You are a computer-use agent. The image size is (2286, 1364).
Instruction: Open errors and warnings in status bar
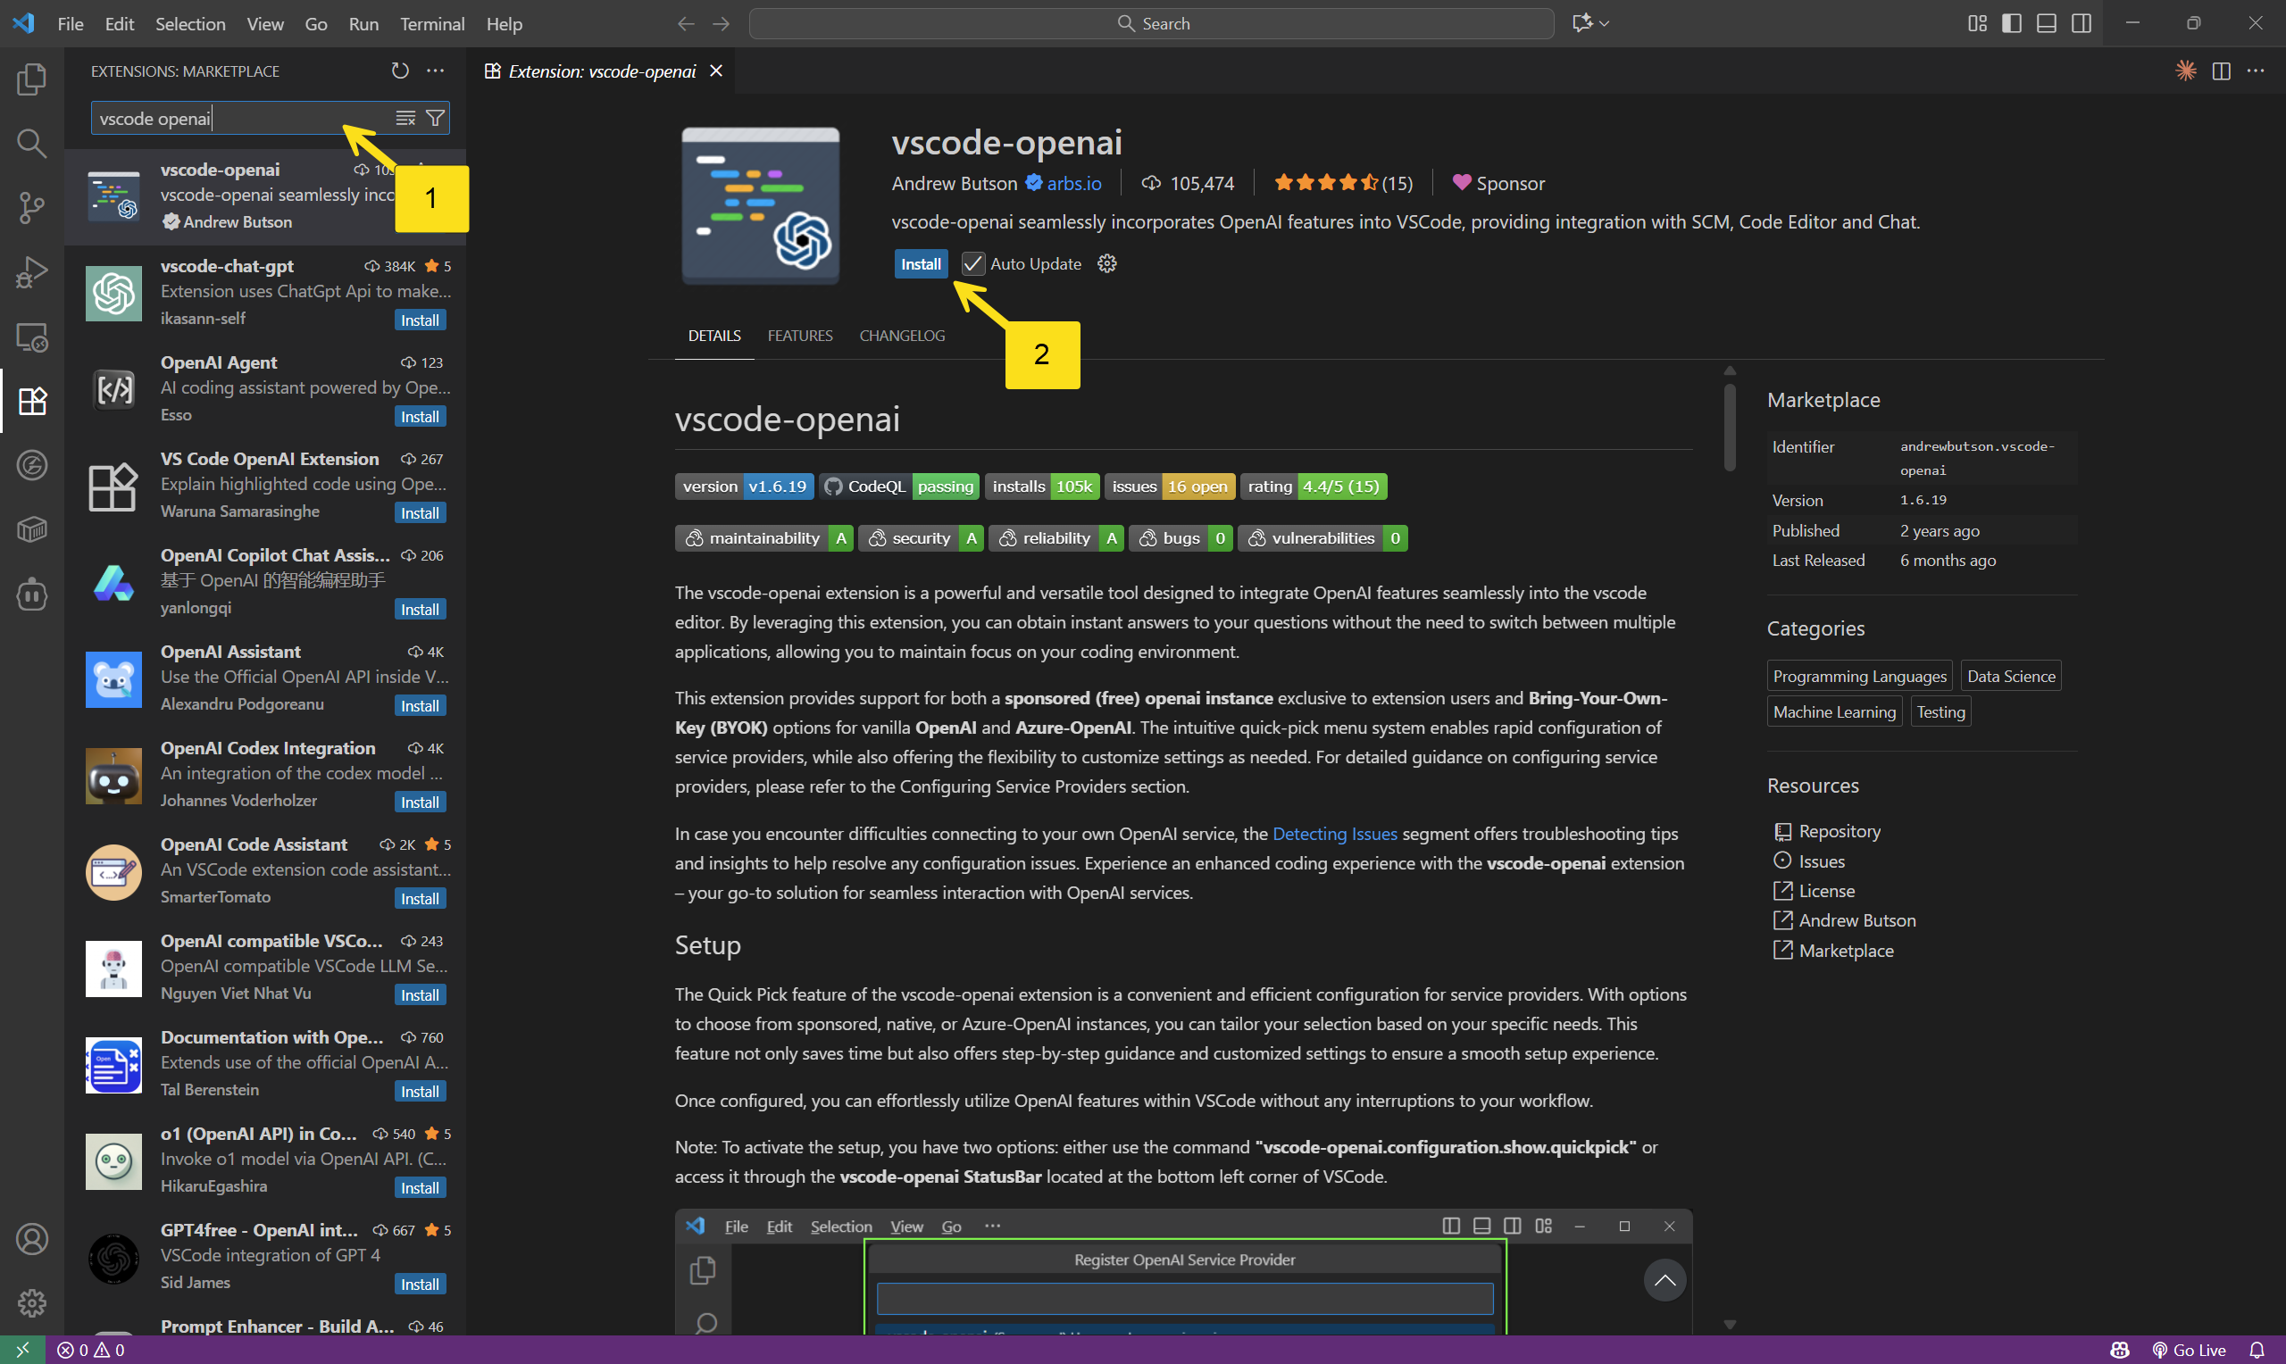tap(91, 1350)
